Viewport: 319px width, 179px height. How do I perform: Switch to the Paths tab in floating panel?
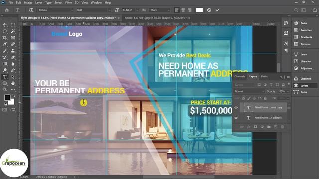click(x=264, y=76)
